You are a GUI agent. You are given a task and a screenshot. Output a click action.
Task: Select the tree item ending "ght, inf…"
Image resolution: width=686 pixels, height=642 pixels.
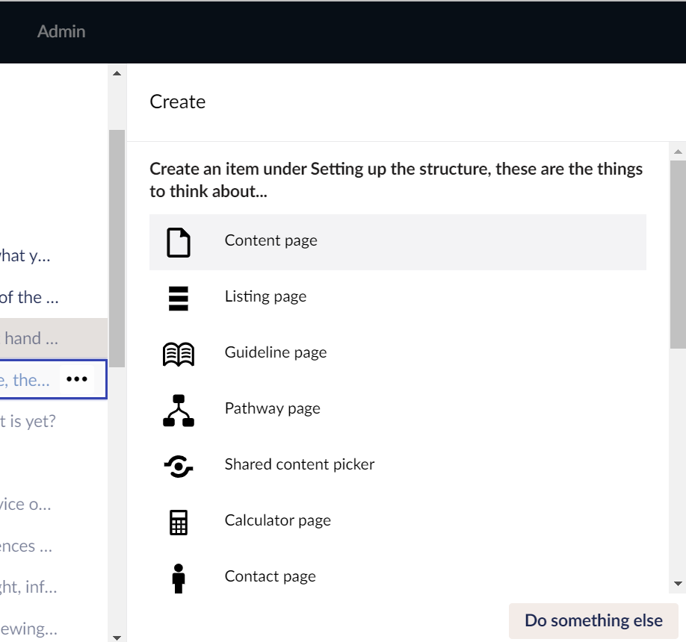[28, 587]
